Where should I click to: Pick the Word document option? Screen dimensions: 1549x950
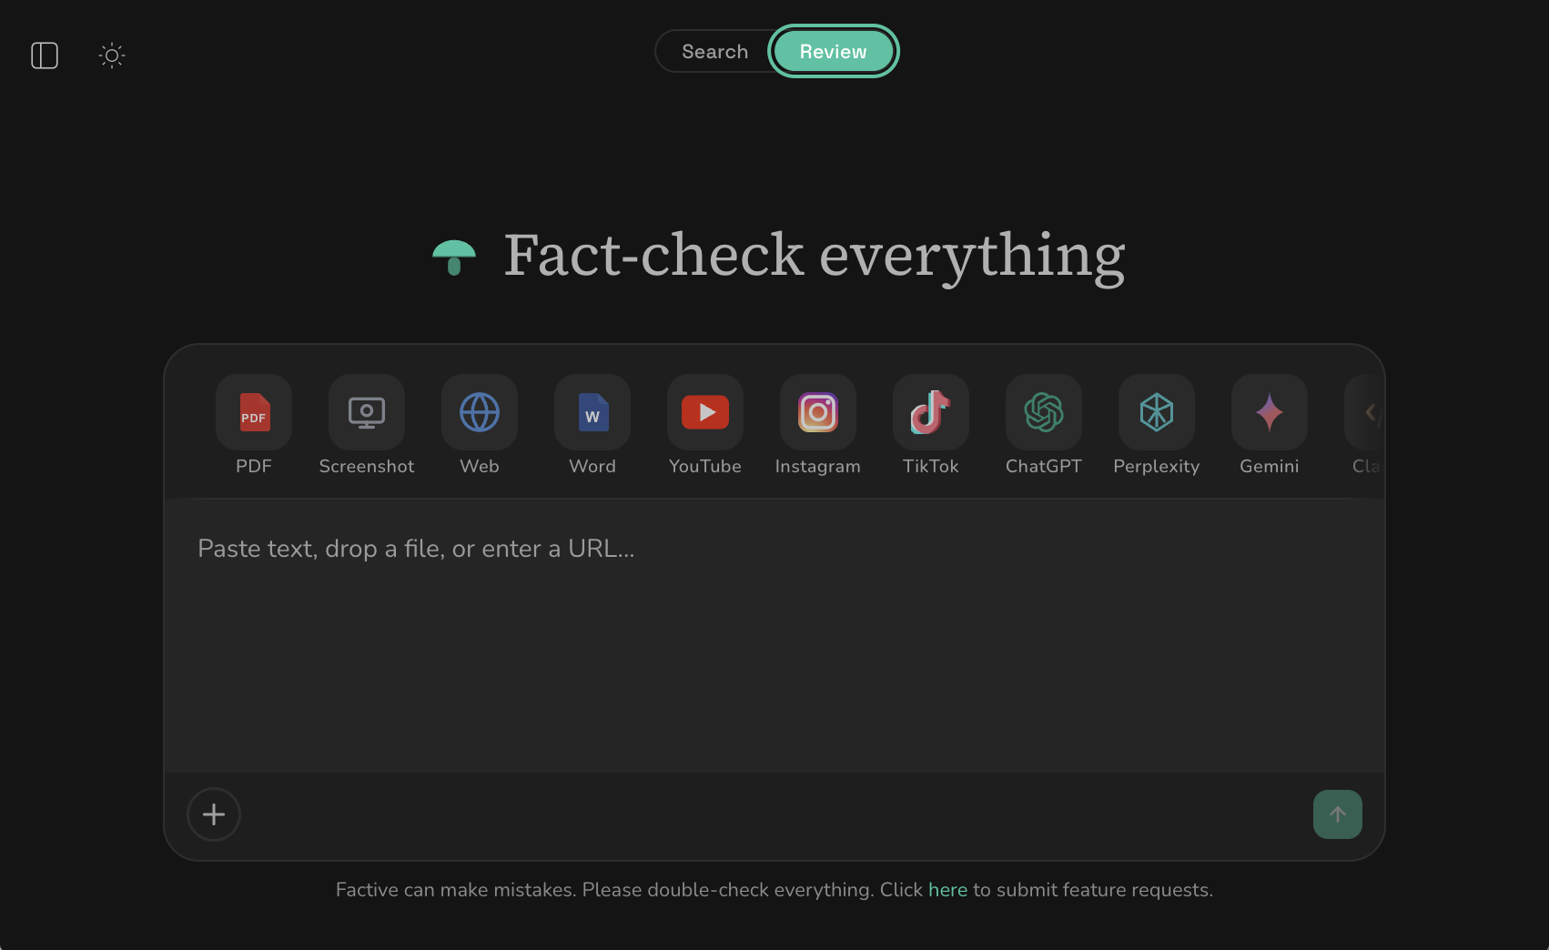pos(592,412)
